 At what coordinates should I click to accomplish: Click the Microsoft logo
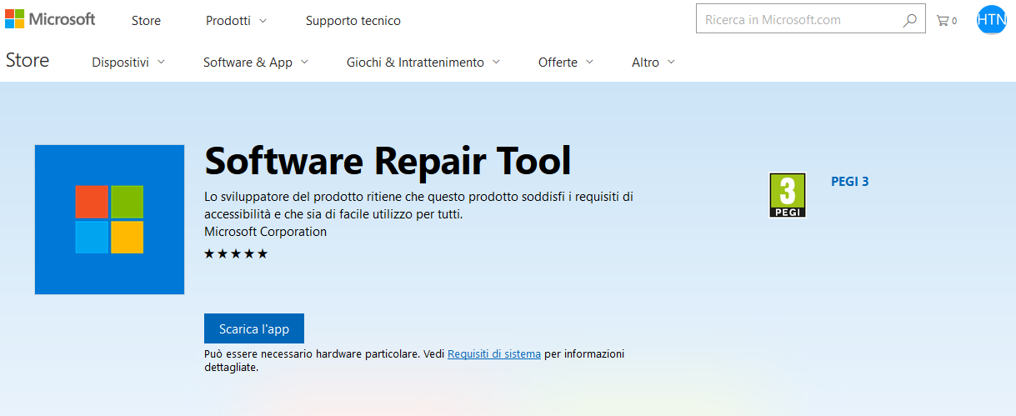50,19
